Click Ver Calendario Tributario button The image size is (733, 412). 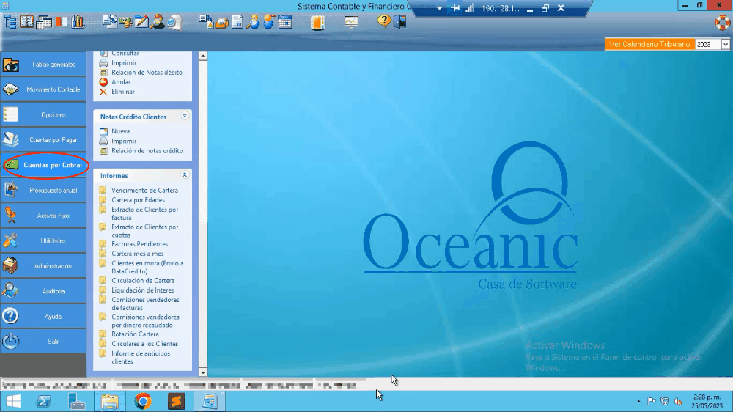point(649,45)
